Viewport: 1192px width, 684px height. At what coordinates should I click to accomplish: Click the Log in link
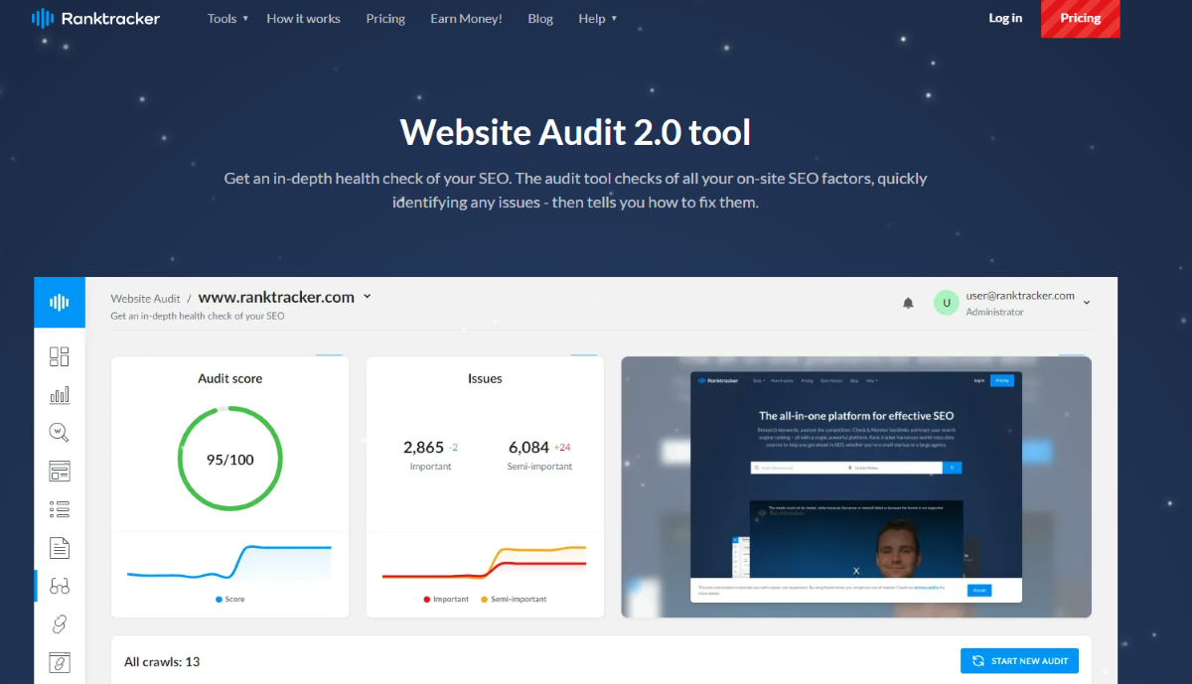tap(1005, 18)
